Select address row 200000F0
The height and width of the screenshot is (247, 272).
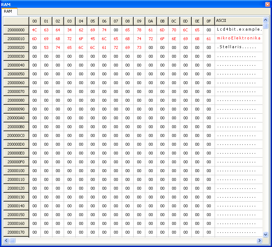pyautogui.click(x=16, y=162)
